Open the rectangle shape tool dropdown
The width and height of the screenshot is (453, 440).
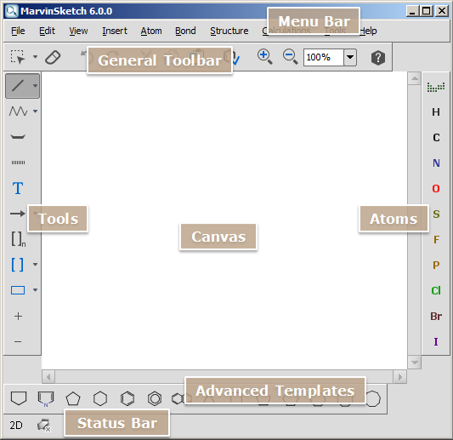coord(35,289)
